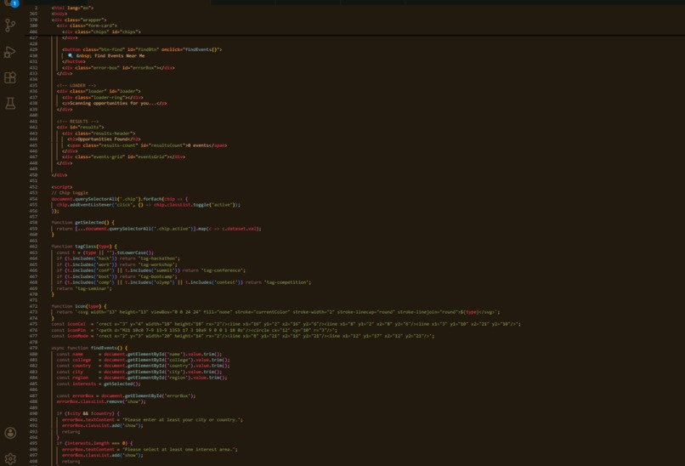This screenshot has width=685, height=466.
Task: Click the const errorBox getElementById line
Action: (x=126, y=395)
